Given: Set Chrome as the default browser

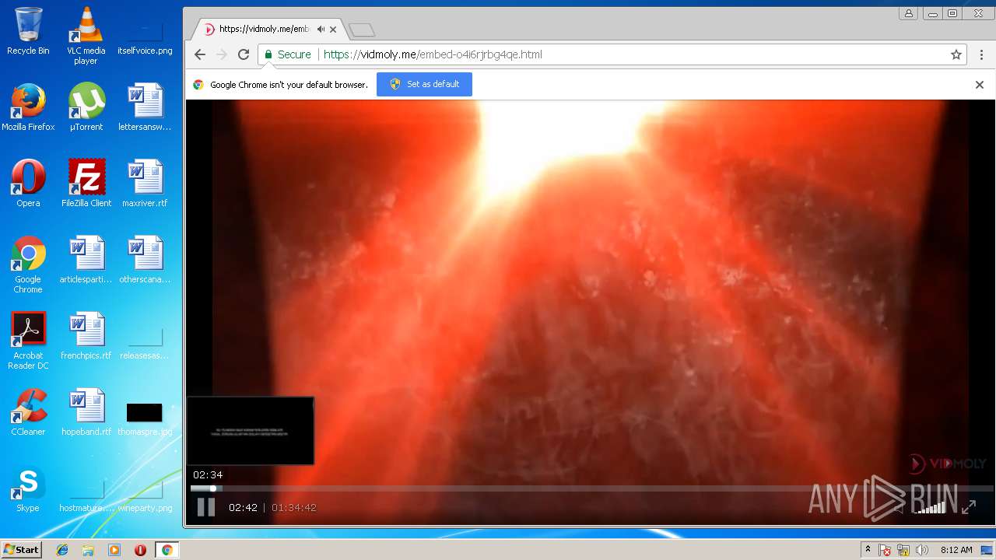Looking at the screenshot, I should tap(424, 84).
